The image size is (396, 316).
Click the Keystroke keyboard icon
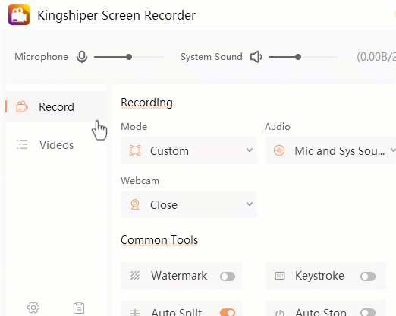coord(280,276)
